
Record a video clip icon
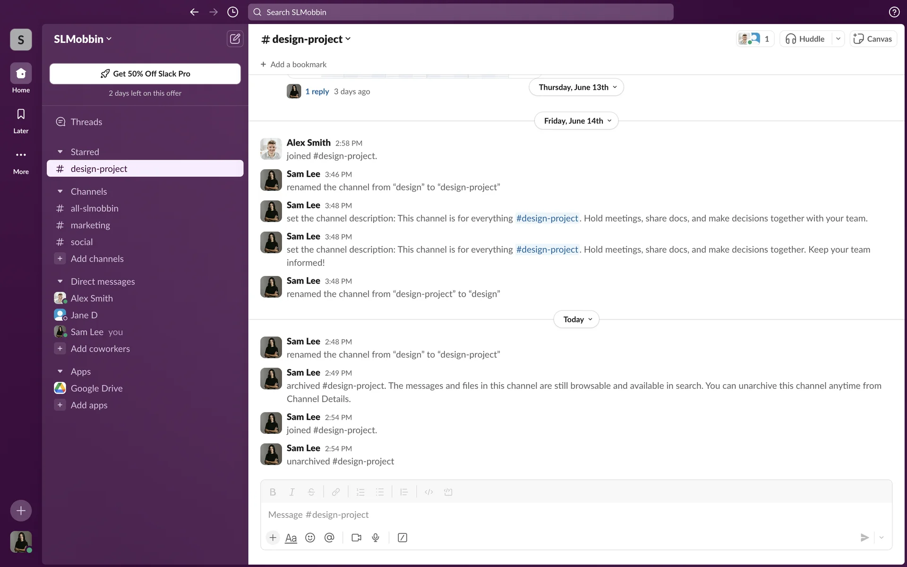[x=356, y=538]
